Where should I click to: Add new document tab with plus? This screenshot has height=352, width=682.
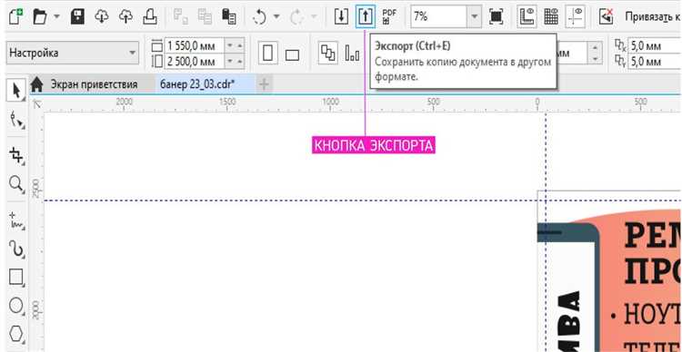point(264,84)
